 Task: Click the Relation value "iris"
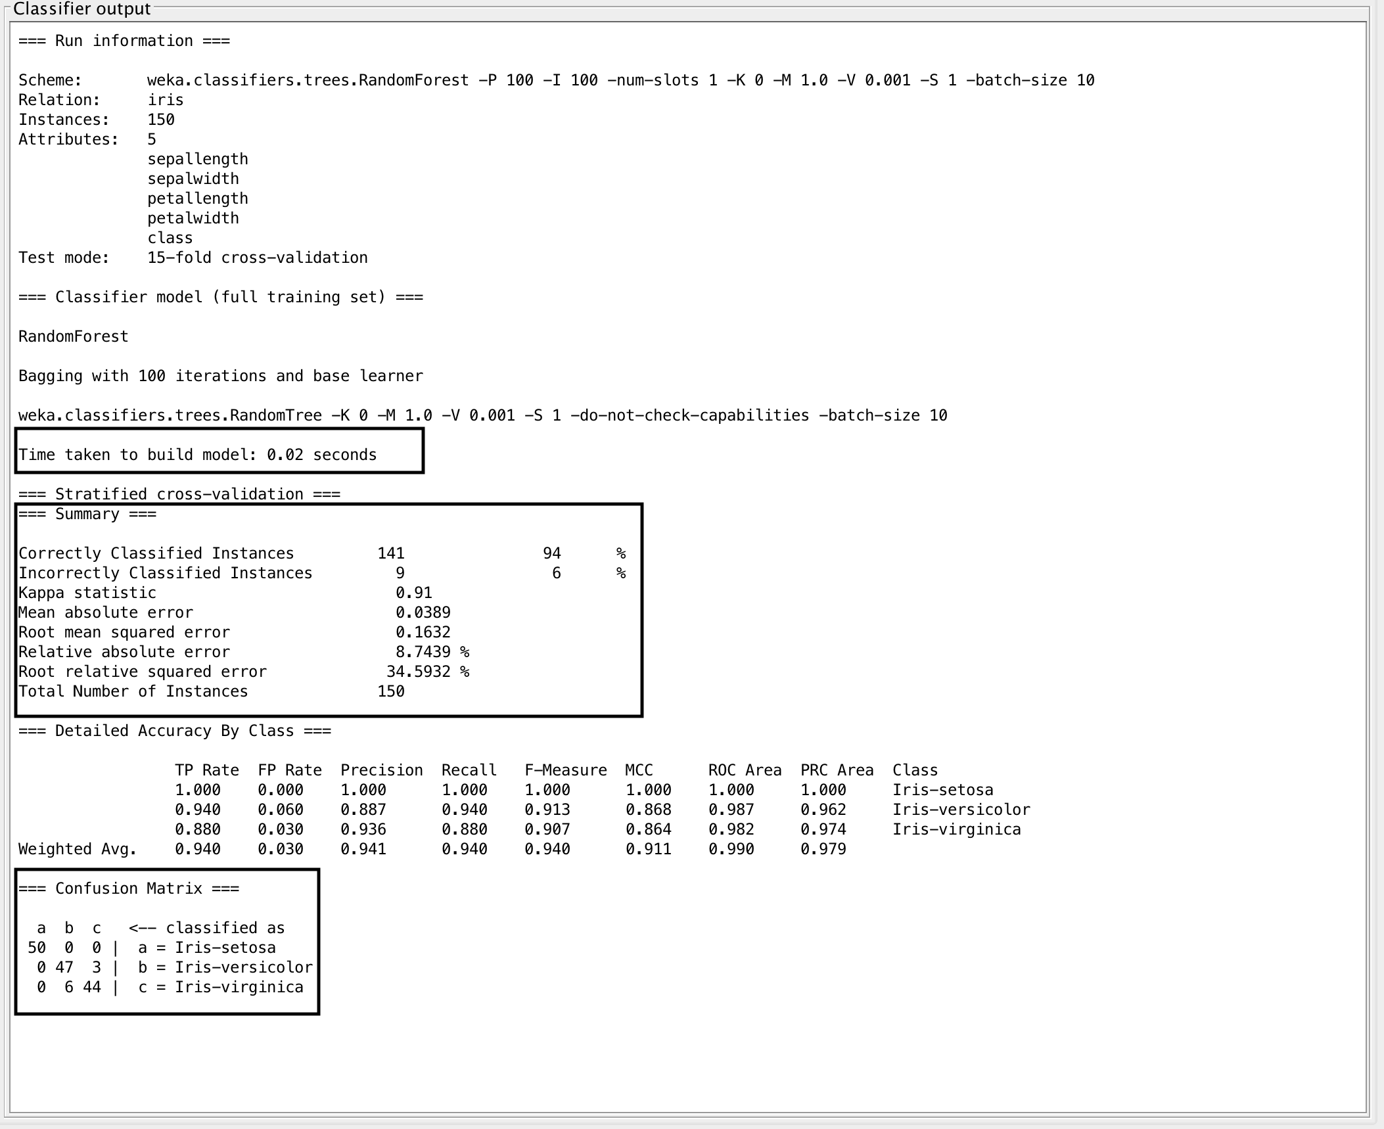click(x=166, y=100)
